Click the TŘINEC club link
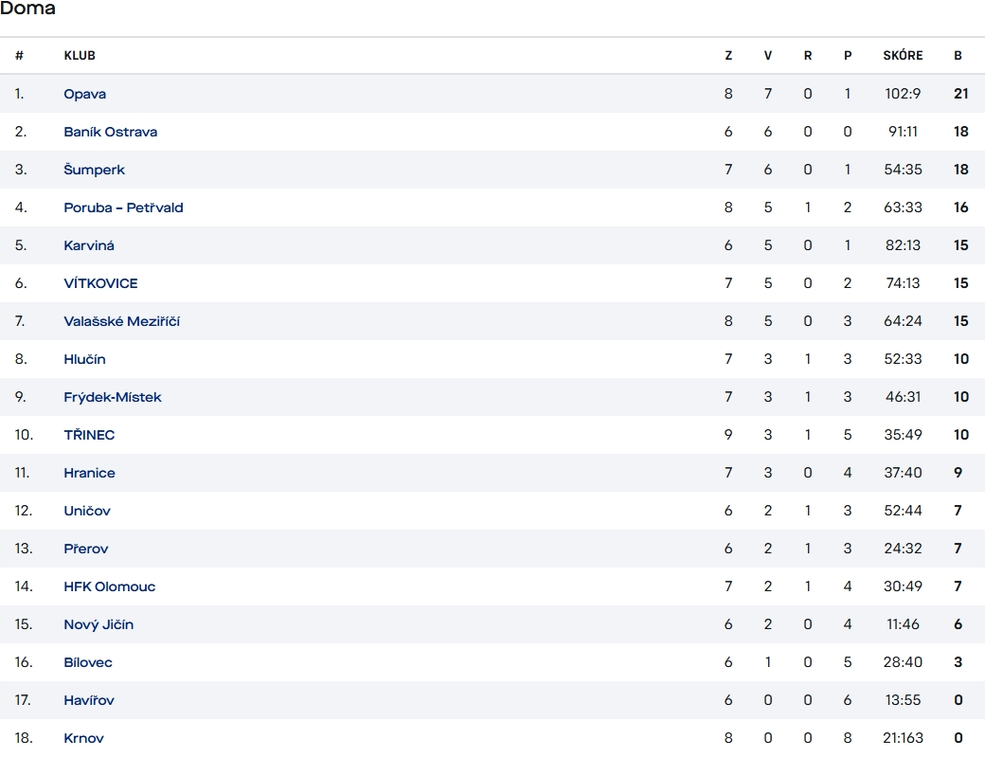The image size is (985, 757). click(x=89, y=435)
